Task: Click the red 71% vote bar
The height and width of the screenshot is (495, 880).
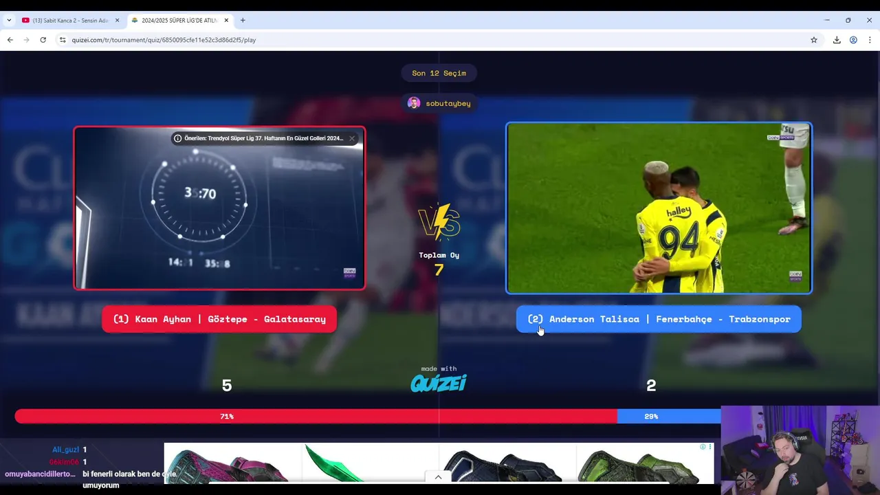Action: click(x=316, y=416)
